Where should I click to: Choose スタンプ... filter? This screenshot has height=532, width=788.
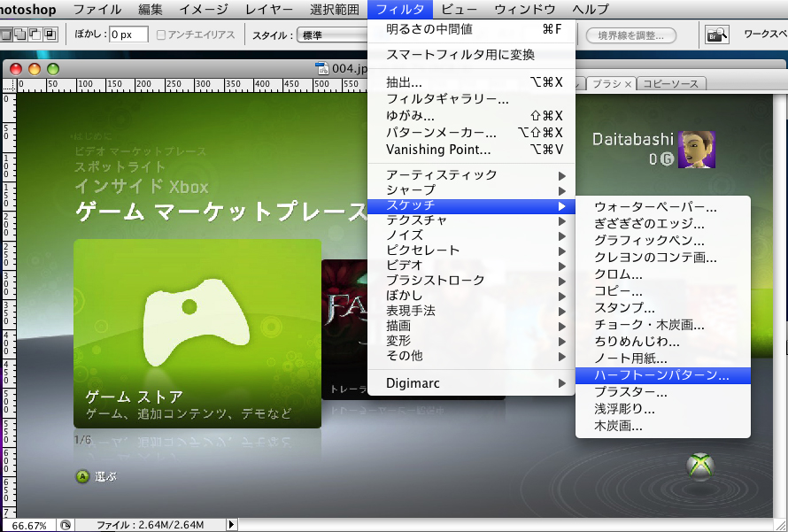(x=663, y=308)
